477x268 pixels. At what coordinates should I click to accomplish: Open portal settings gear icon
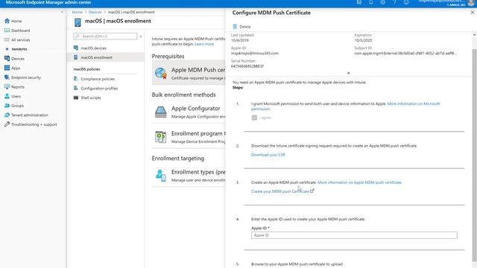tap(382, 2)
